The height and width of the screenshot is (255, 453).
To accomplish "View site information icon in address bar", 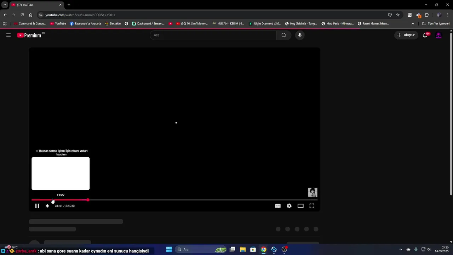I will tap(41, 15).
